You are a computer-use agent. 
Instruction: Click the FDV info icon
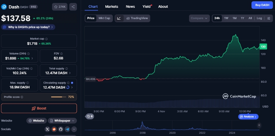[61, 54]
